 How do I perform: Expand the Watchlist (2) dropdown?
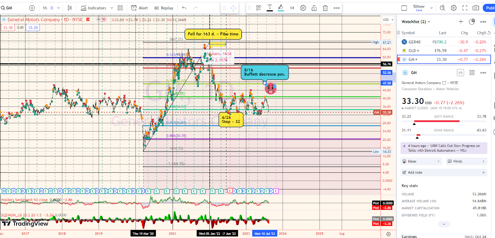click(x=416, y=22)
